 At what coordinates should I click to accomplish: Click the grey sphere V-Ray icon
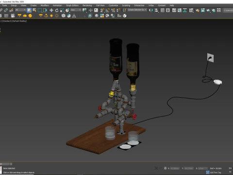pos(97,16)
